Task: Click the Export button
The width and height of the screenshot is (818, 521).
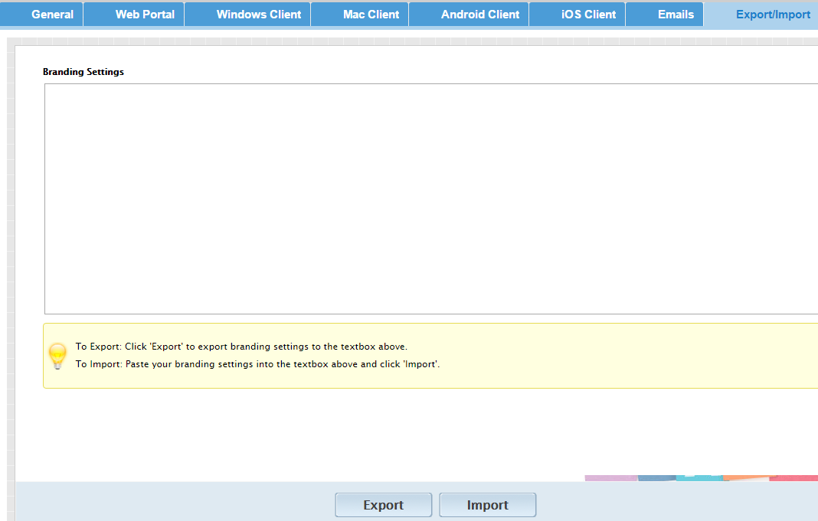Action: pyautogui.click(x=384, y=505)
